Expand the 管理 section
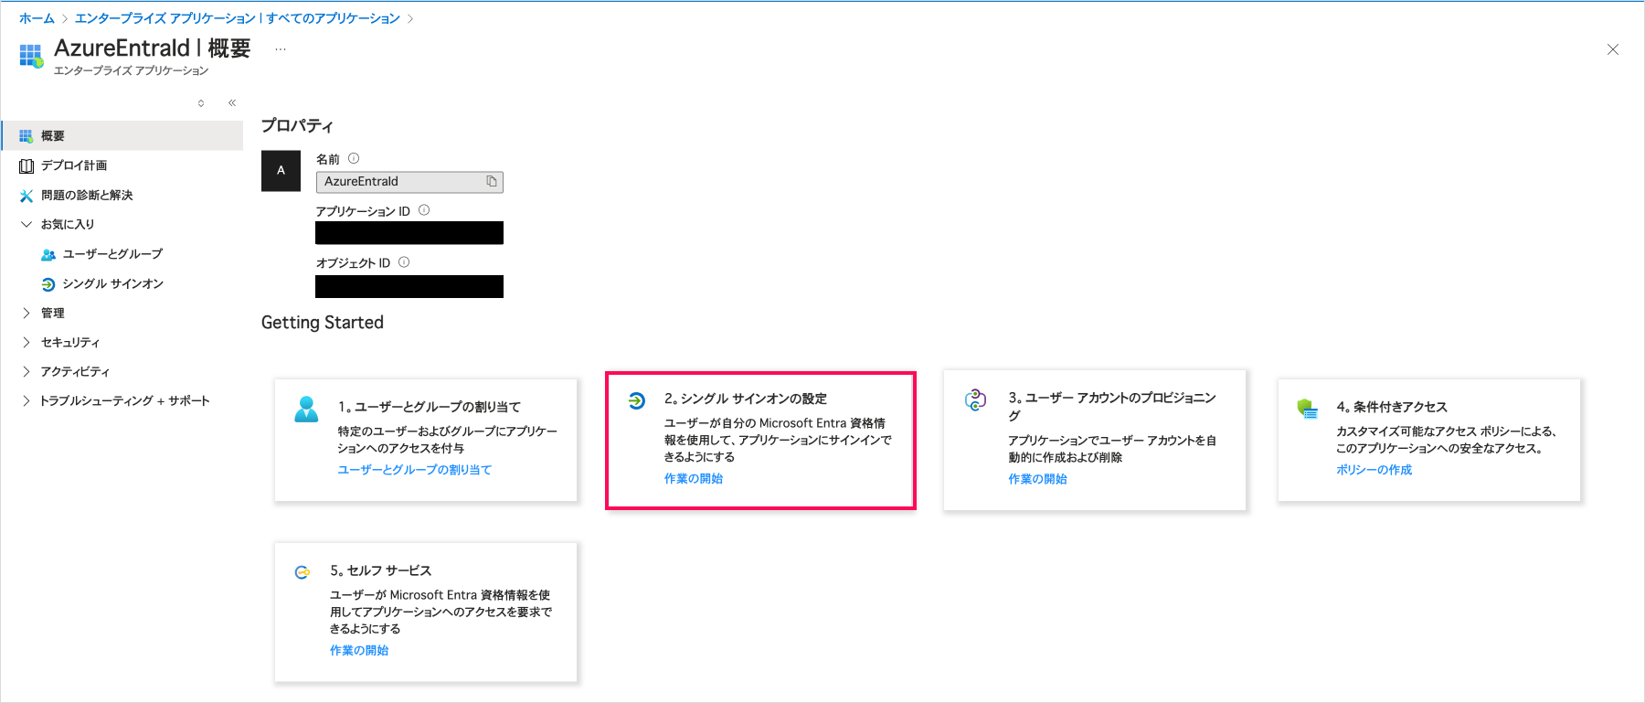Image resolution: width=1645 pixels, height=703 pixels. click(x=27, y=313)
